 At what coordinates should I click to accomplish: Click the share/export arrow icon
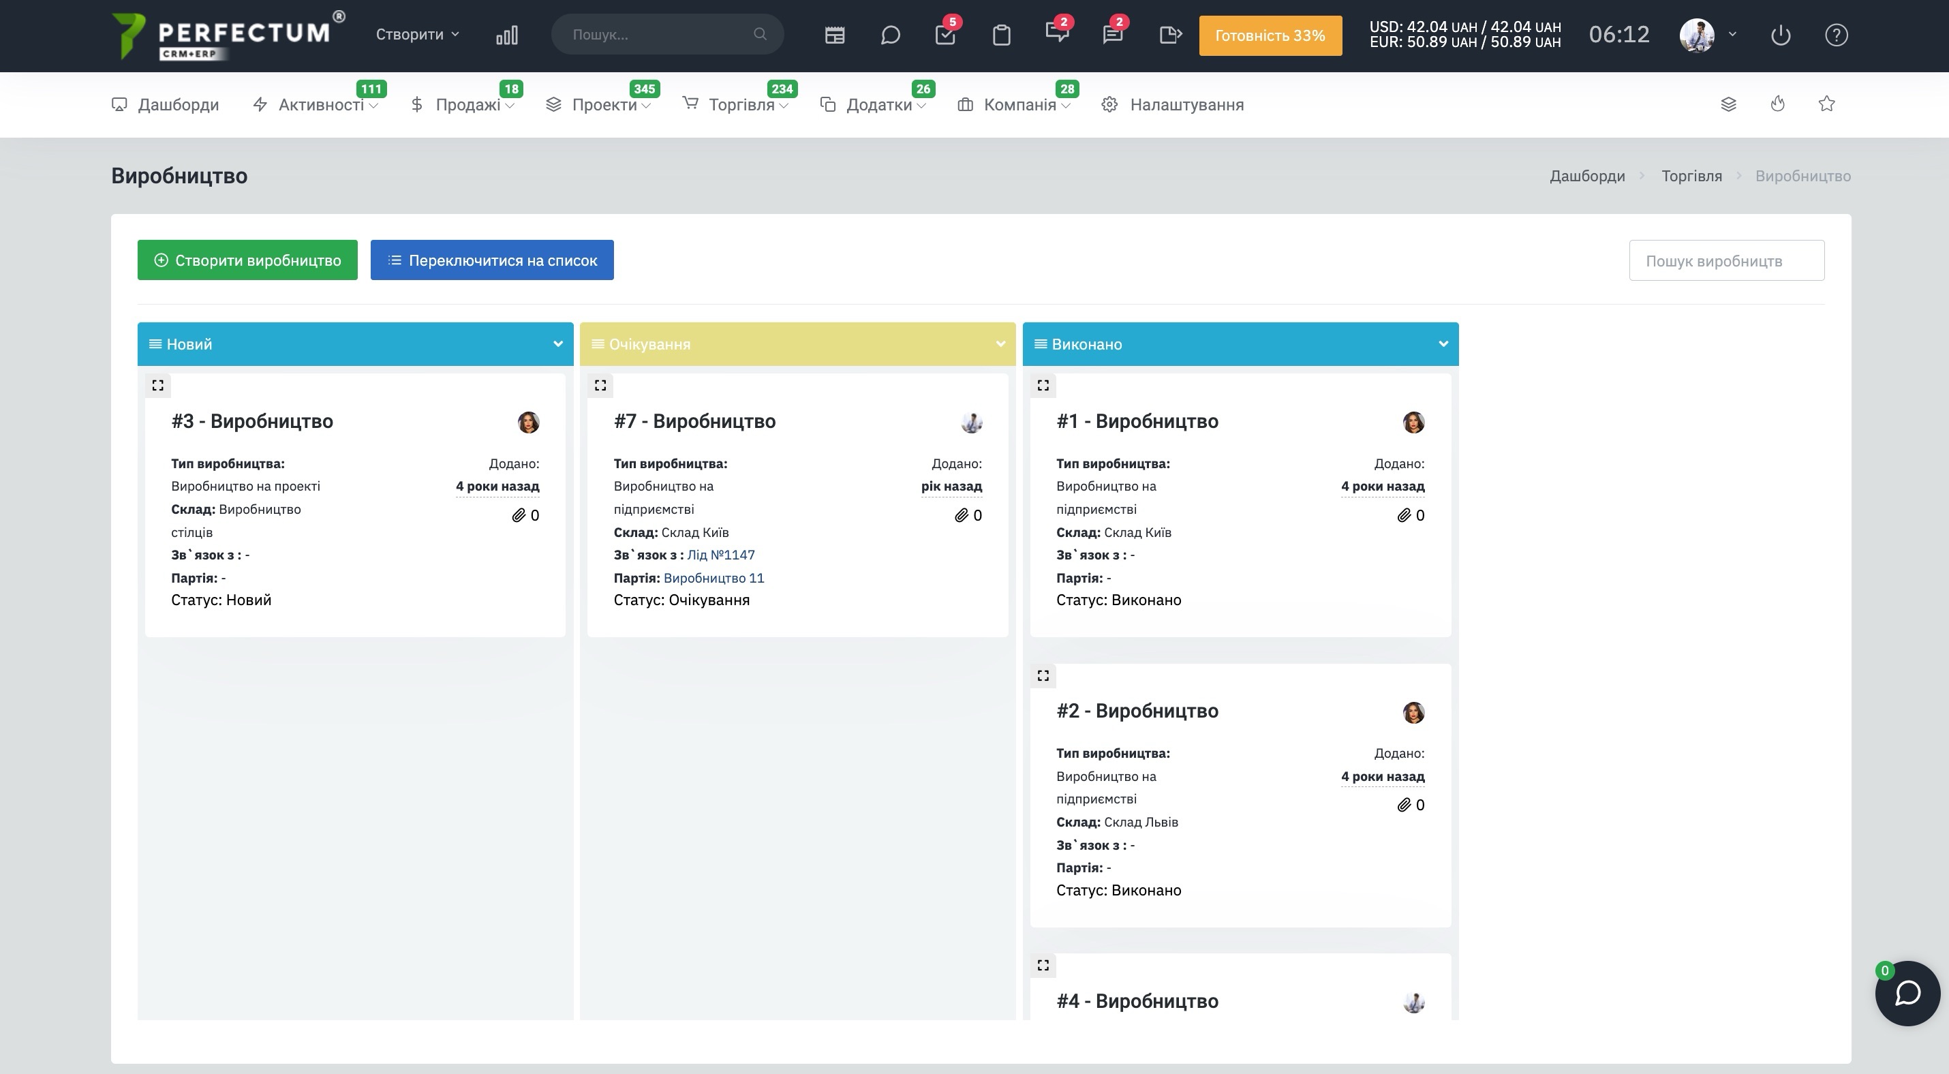tap(1169, 35)
